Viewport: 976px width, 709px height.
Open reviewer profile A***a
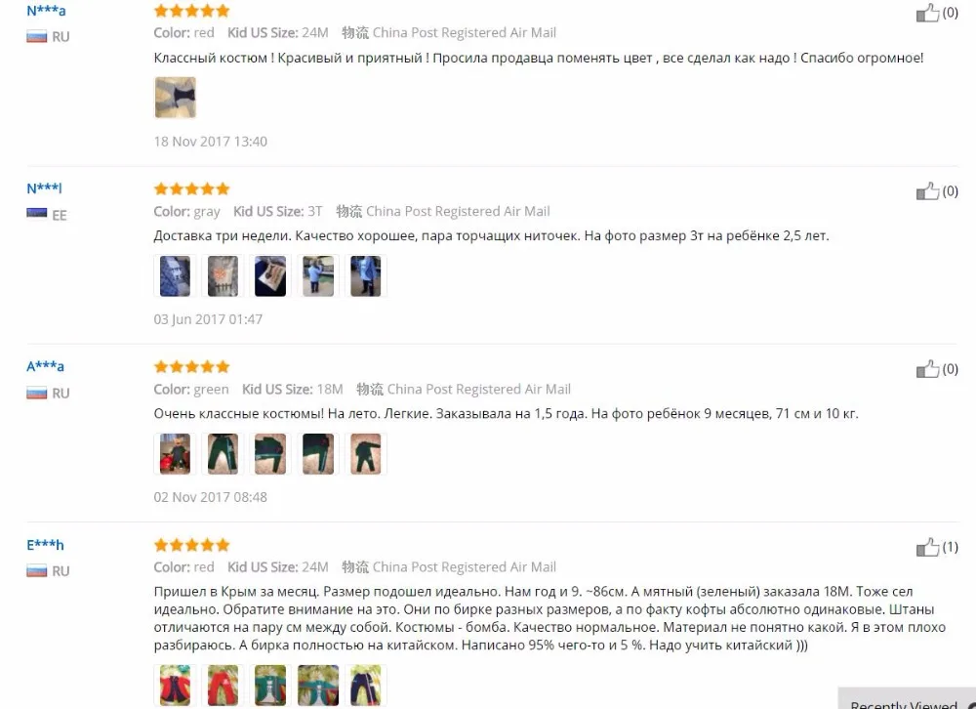coord(46,366)
